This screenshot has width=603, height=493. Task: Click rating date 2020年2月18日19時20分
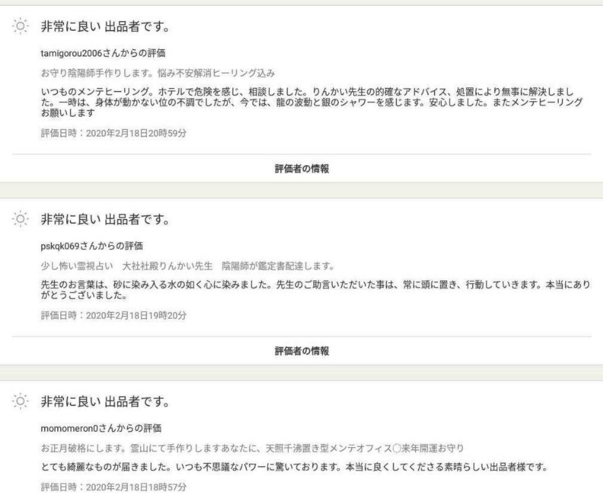coord(113,316)
